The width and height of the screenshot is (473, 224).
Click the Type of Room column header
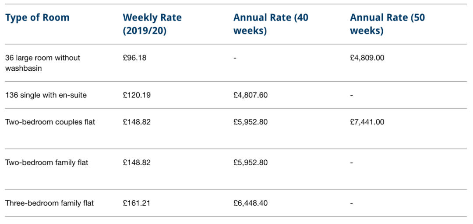(x=37, y=17)
